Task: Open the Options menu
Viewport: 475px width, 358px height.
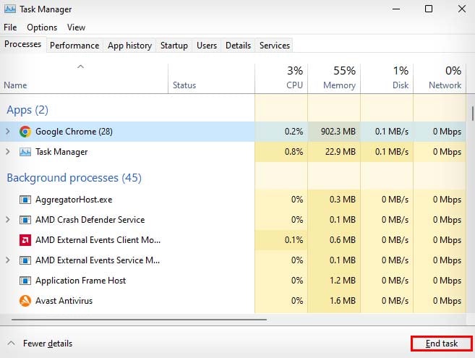Action: pos(42,27)
